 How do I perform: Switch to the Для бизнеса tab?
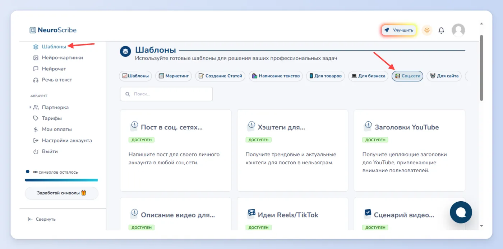point(368,76)
